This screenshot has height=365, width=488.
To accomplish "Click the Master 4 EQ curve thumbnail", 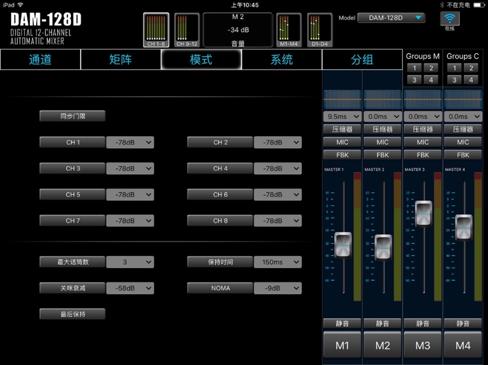I will tap(463, 99).
